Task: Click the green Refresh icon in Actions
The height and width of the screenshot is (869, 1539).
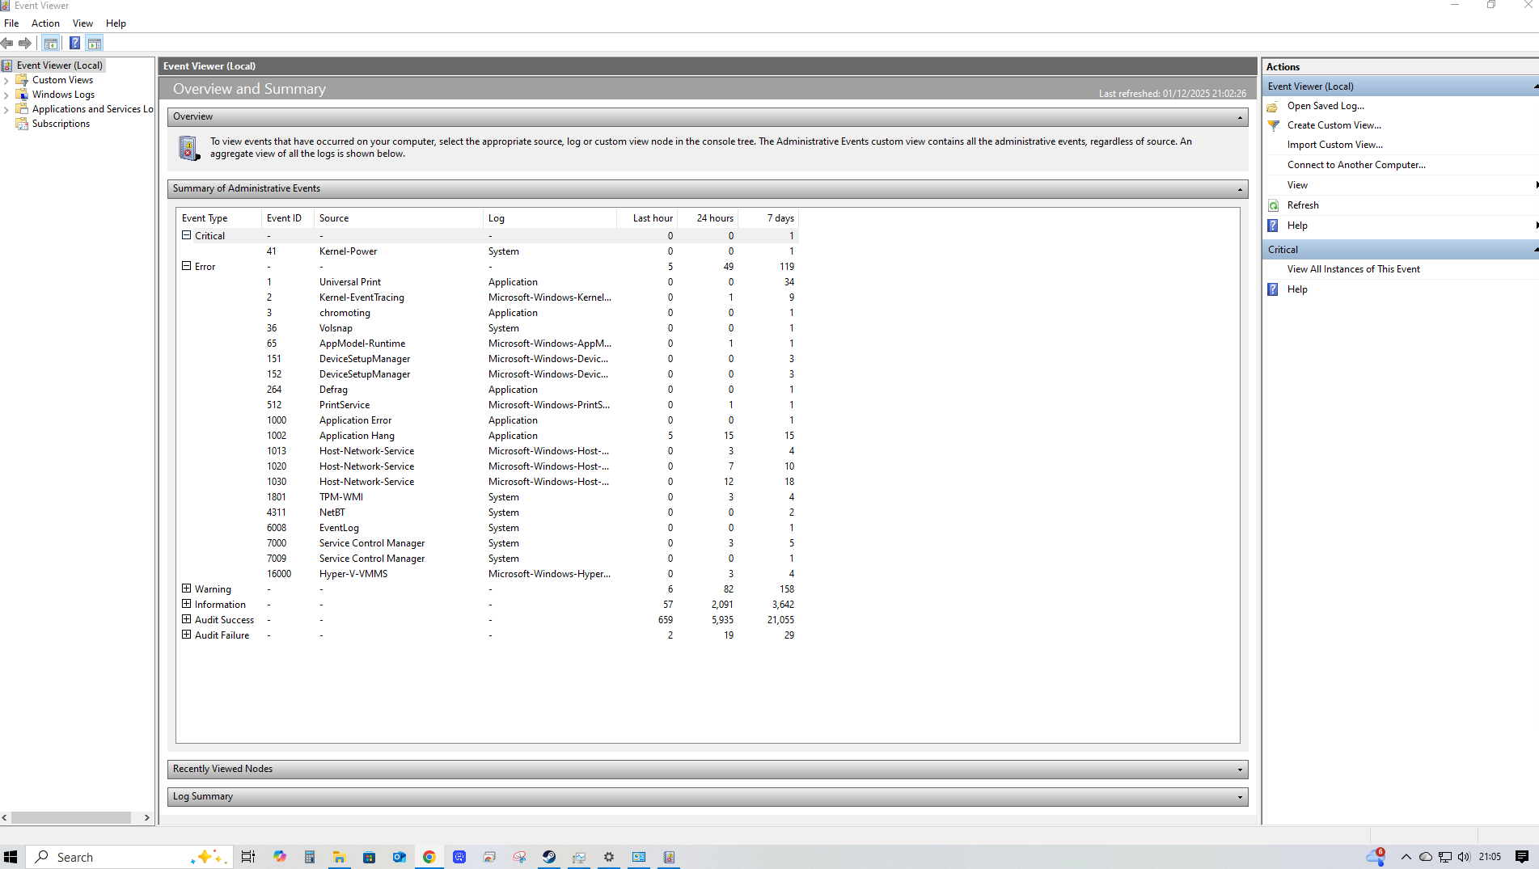Action: (x=1274, y=205)
